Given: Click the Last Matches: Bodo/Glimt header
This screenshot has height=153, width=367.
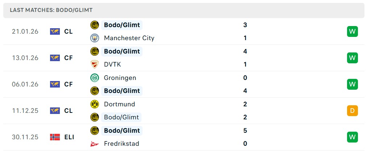Looking at the screenshot, I should pos(51,10).
